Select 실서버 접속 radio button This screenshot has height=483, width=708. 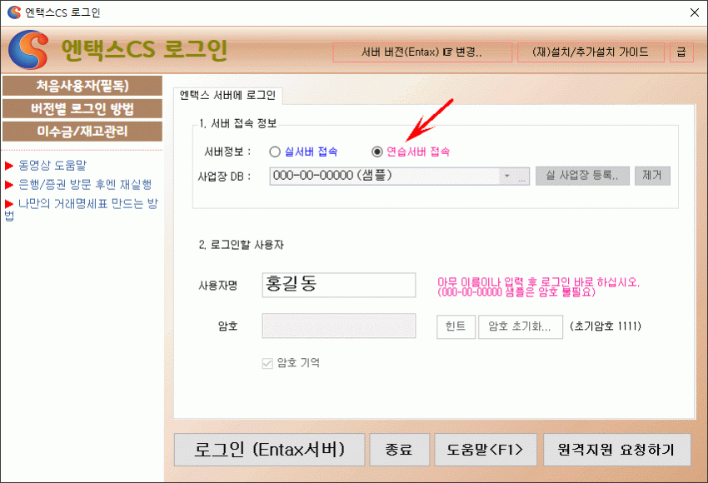(275, 152)
